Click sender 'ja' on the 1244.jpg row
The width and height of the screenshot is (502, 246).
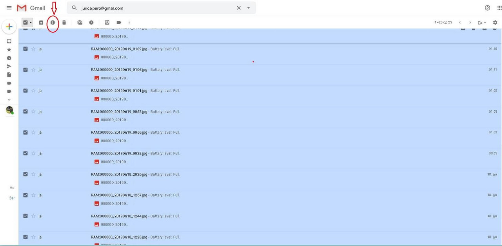(40, 216)
